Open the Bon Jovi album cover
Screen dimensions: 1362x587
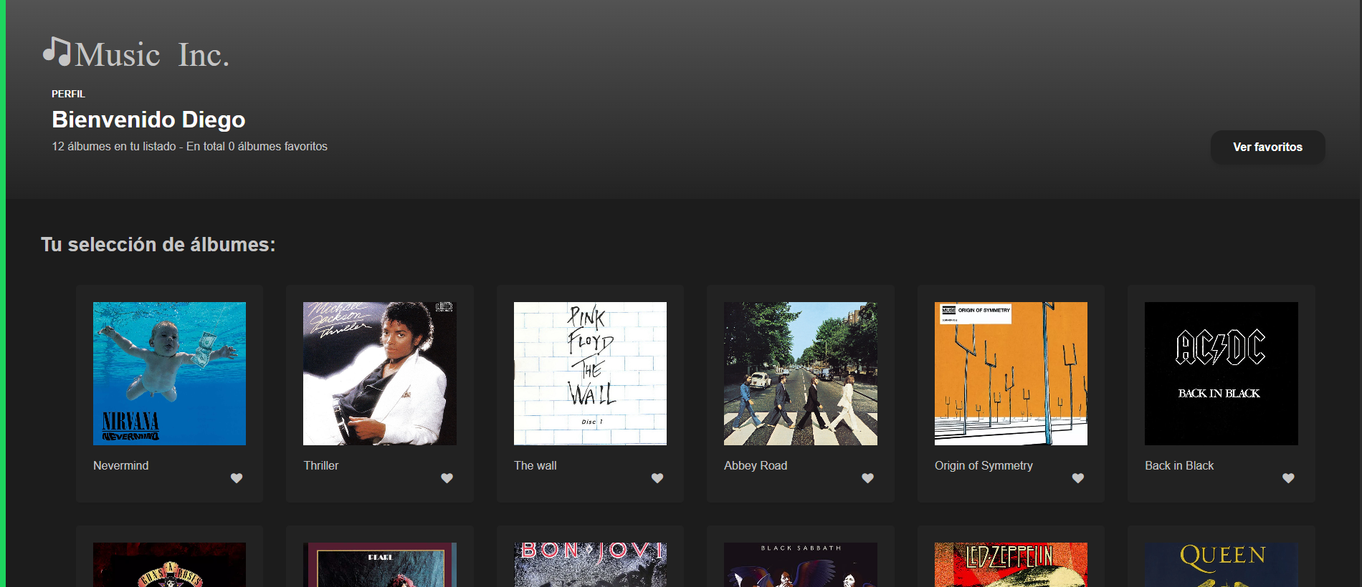(590, 565)
